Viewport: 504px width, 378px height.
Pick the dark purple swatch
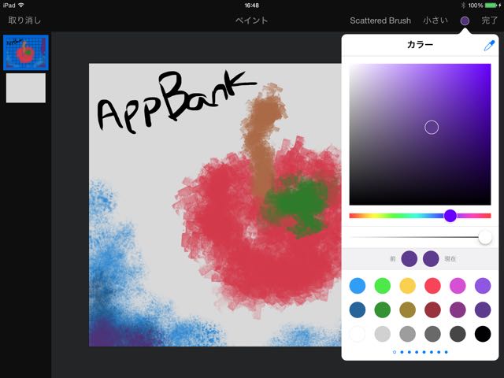[x=483, y=309]
